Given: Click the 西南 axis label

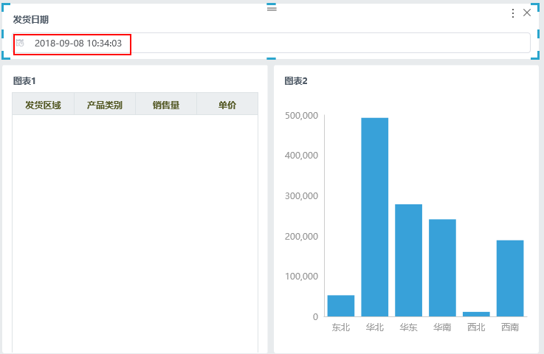Looking at the screenshot, I should [x=510, y=327].
